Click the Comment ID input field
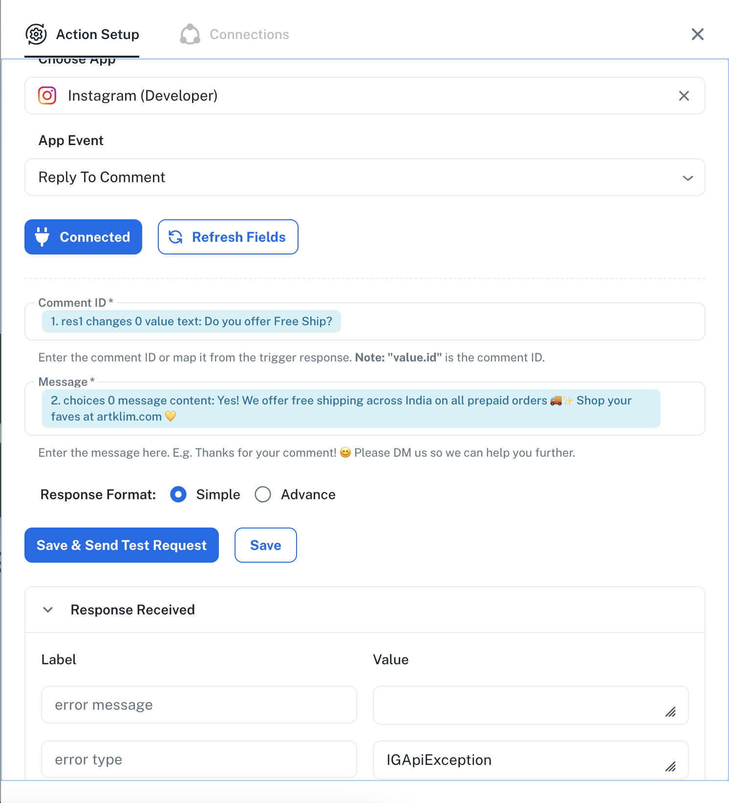The height and width of the screenshot is (803, 729). coord(365,321)
